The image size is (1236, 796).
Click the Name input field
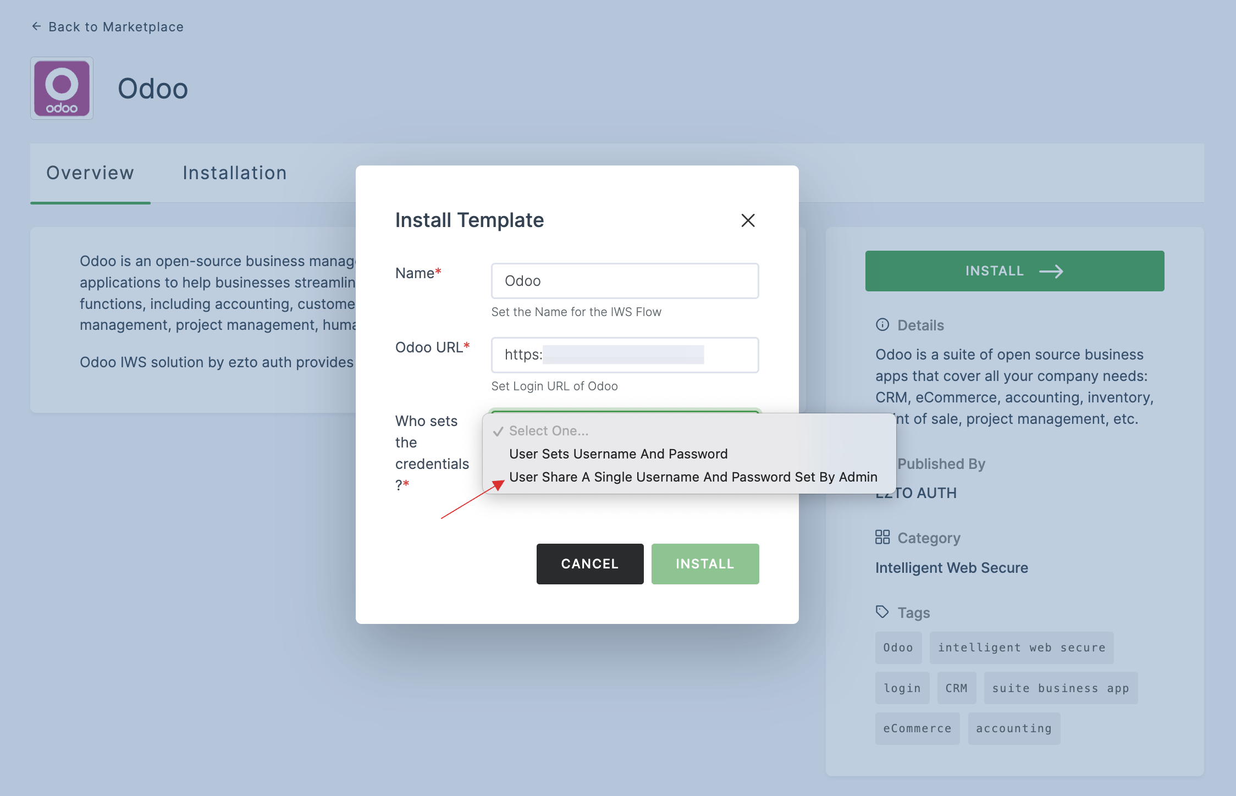pos(625,280)
